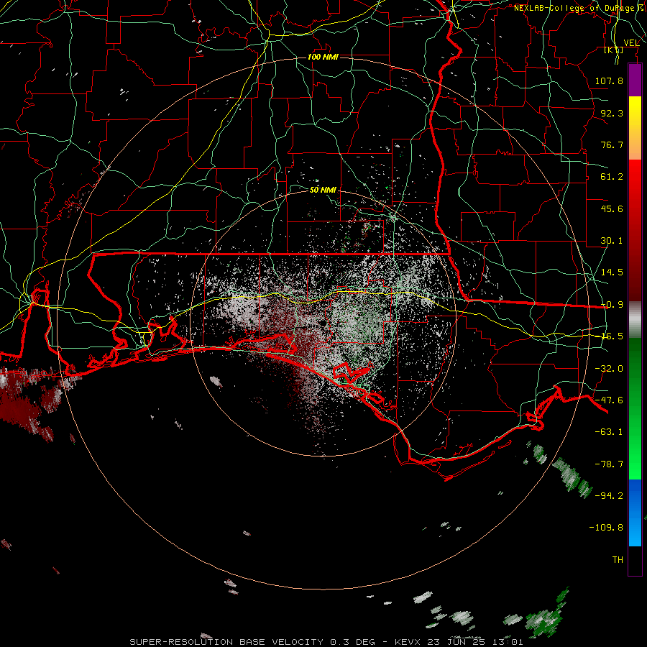Click the red band of the velocity scale

click(x=635, y=230)
